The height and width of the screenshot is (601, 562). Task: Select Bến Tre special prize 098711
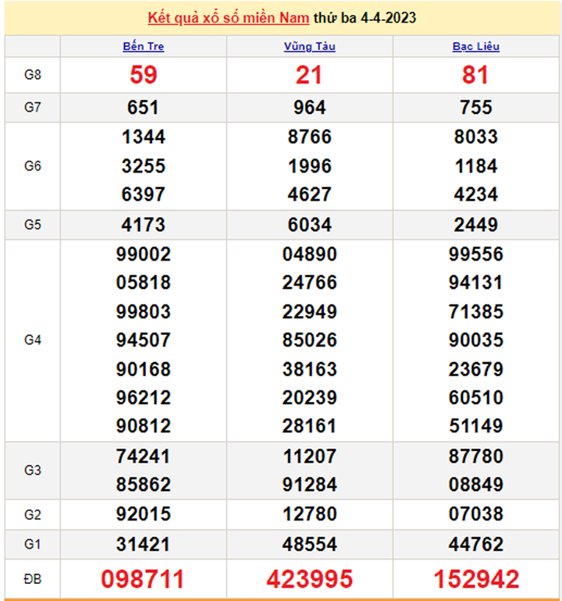pyautogui.click(x=143, y=578)
